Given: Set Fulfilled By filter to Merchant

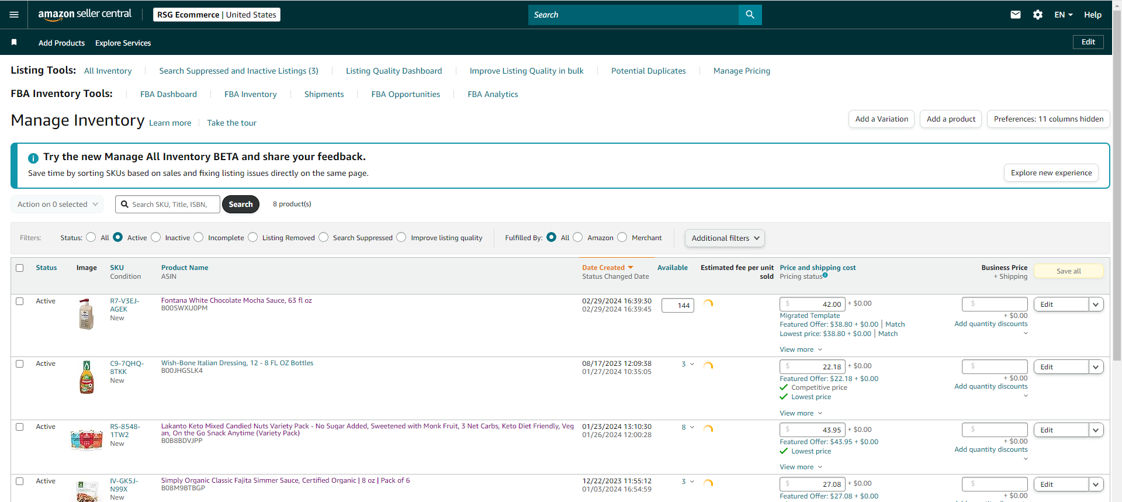Looking at the screenshot, I should click(622, 237).
